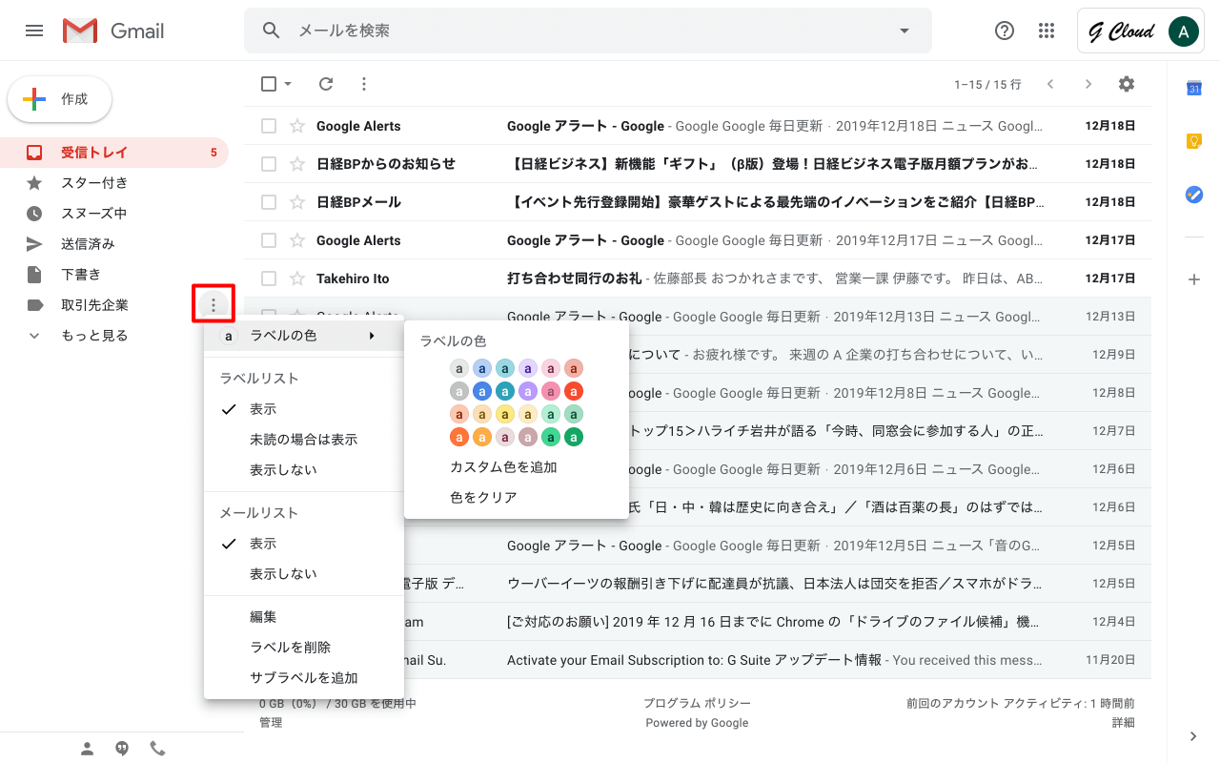Open the main menu hamburger icon
Screen dimensions: 1220x763
click(34, 31)
